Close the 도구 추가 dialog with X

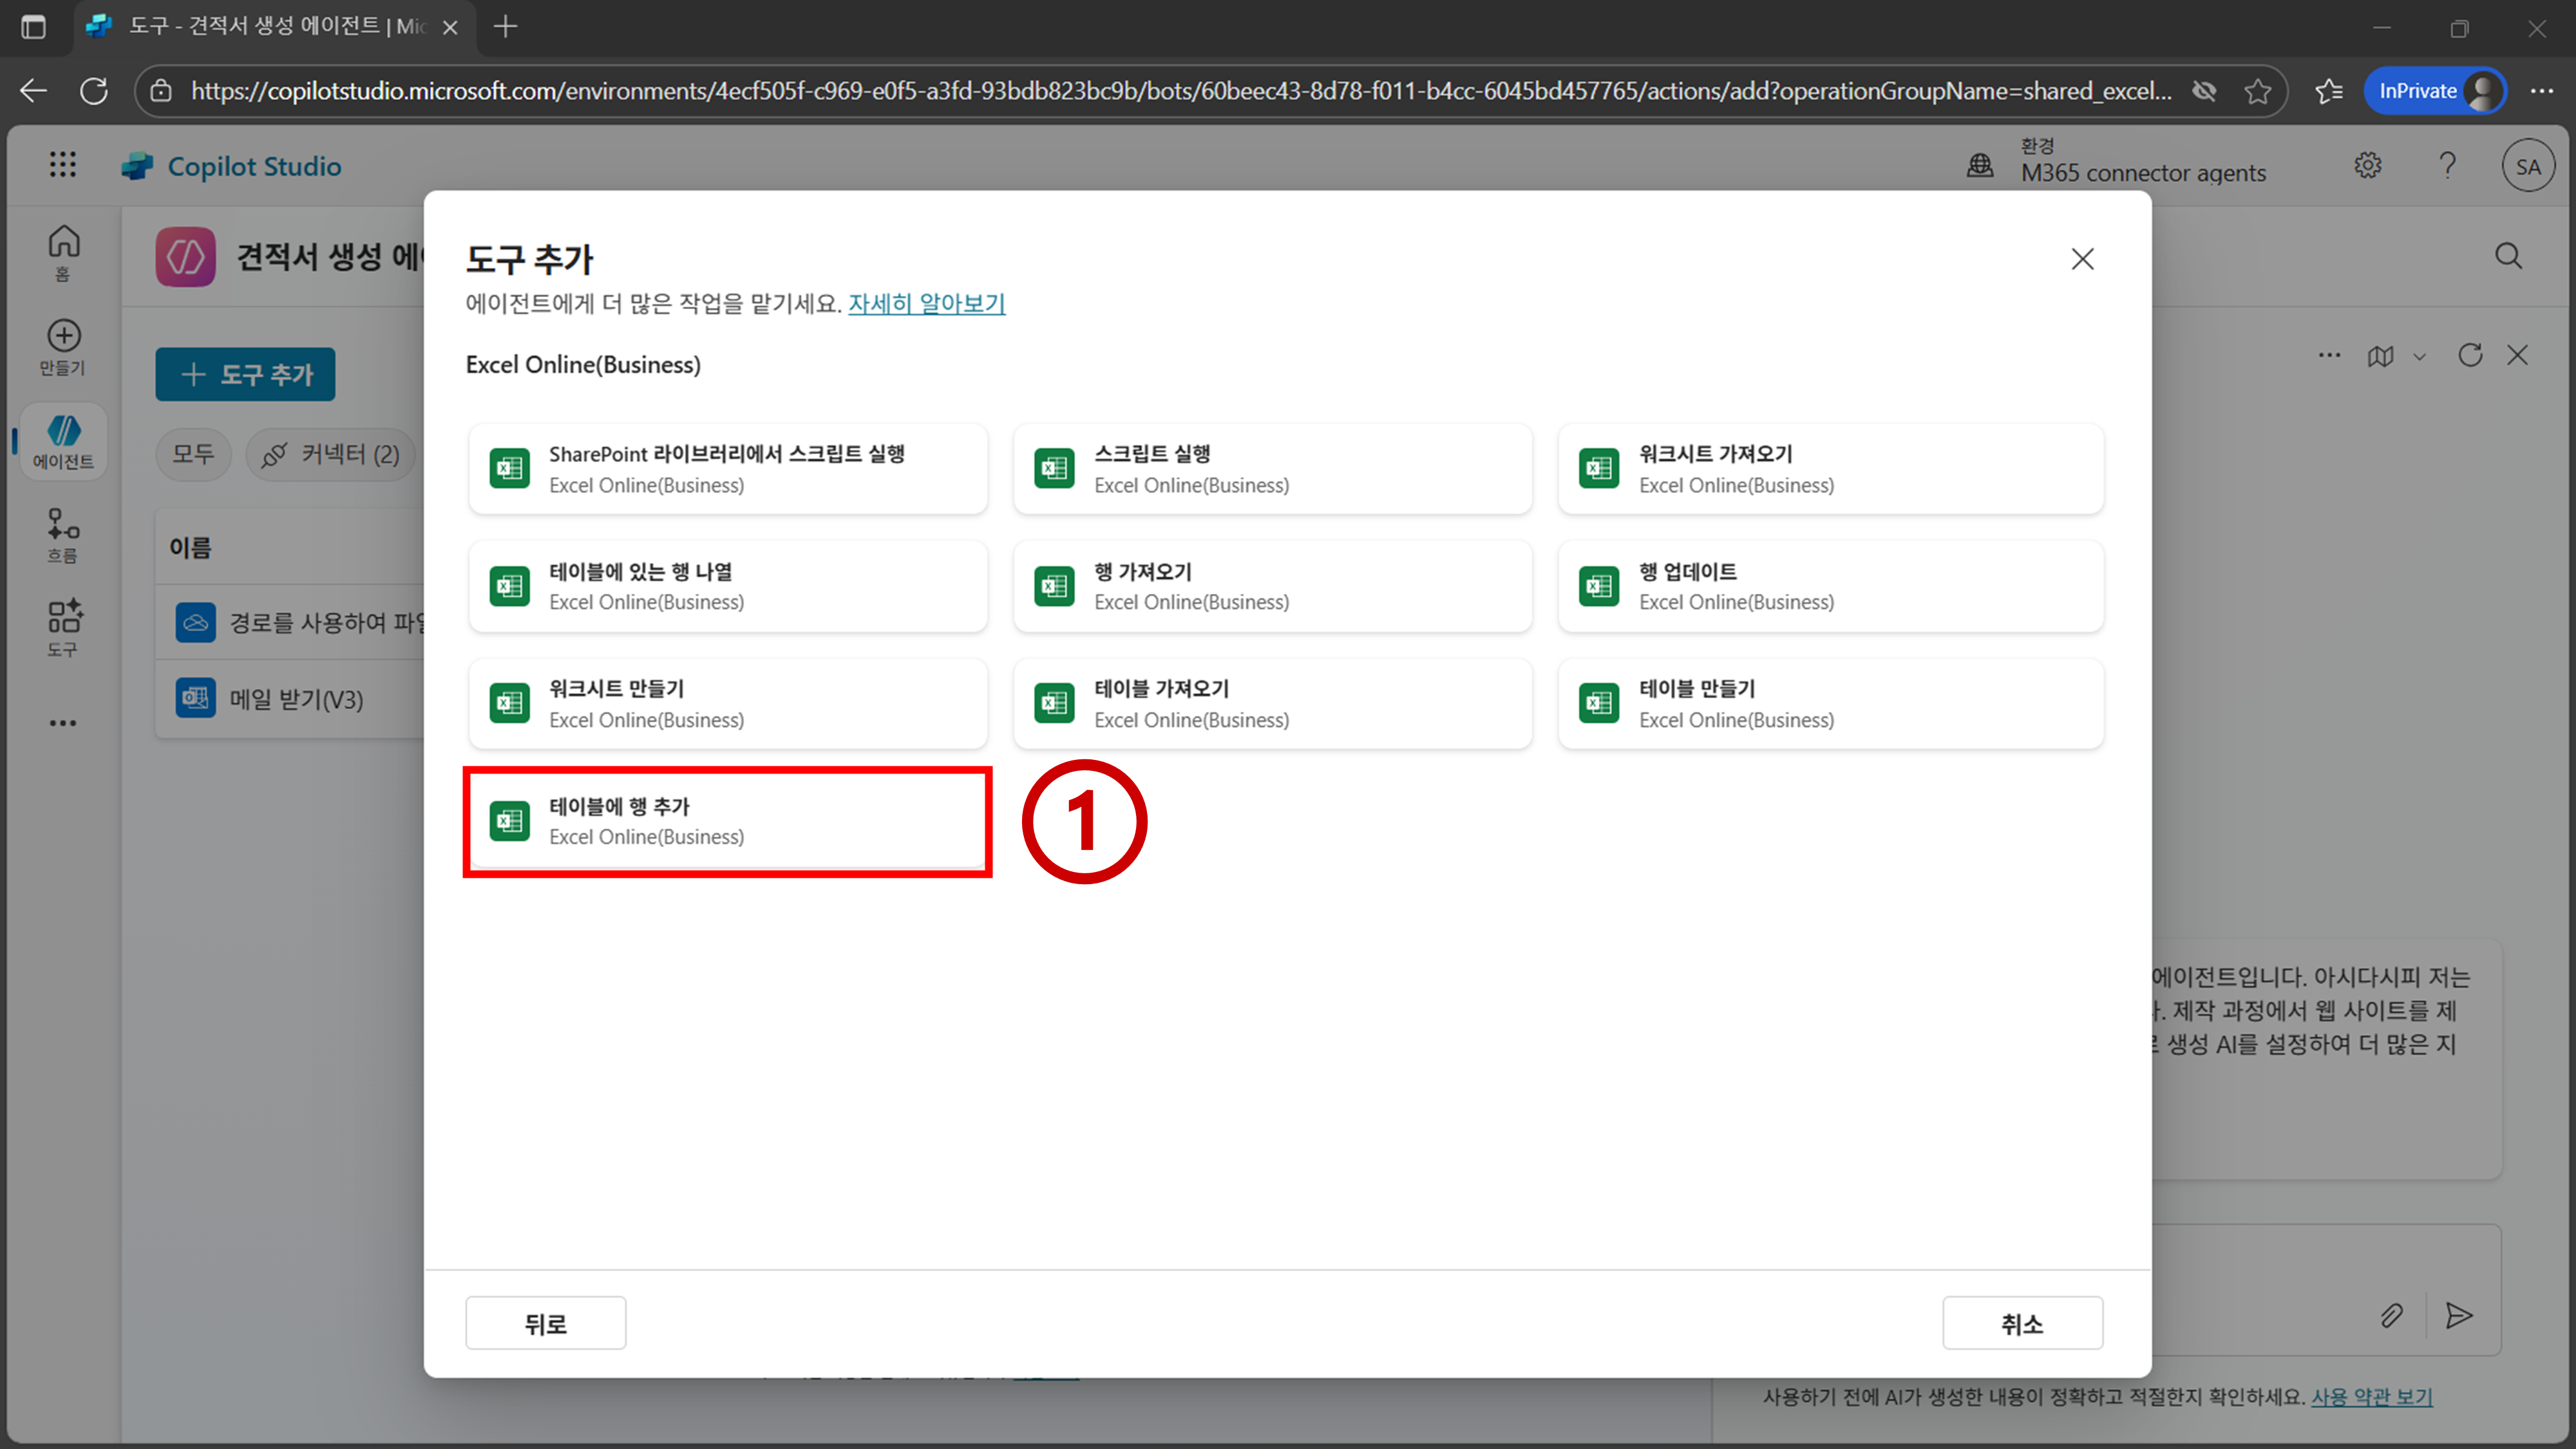pyautogui.click(x=2082, y=259)
